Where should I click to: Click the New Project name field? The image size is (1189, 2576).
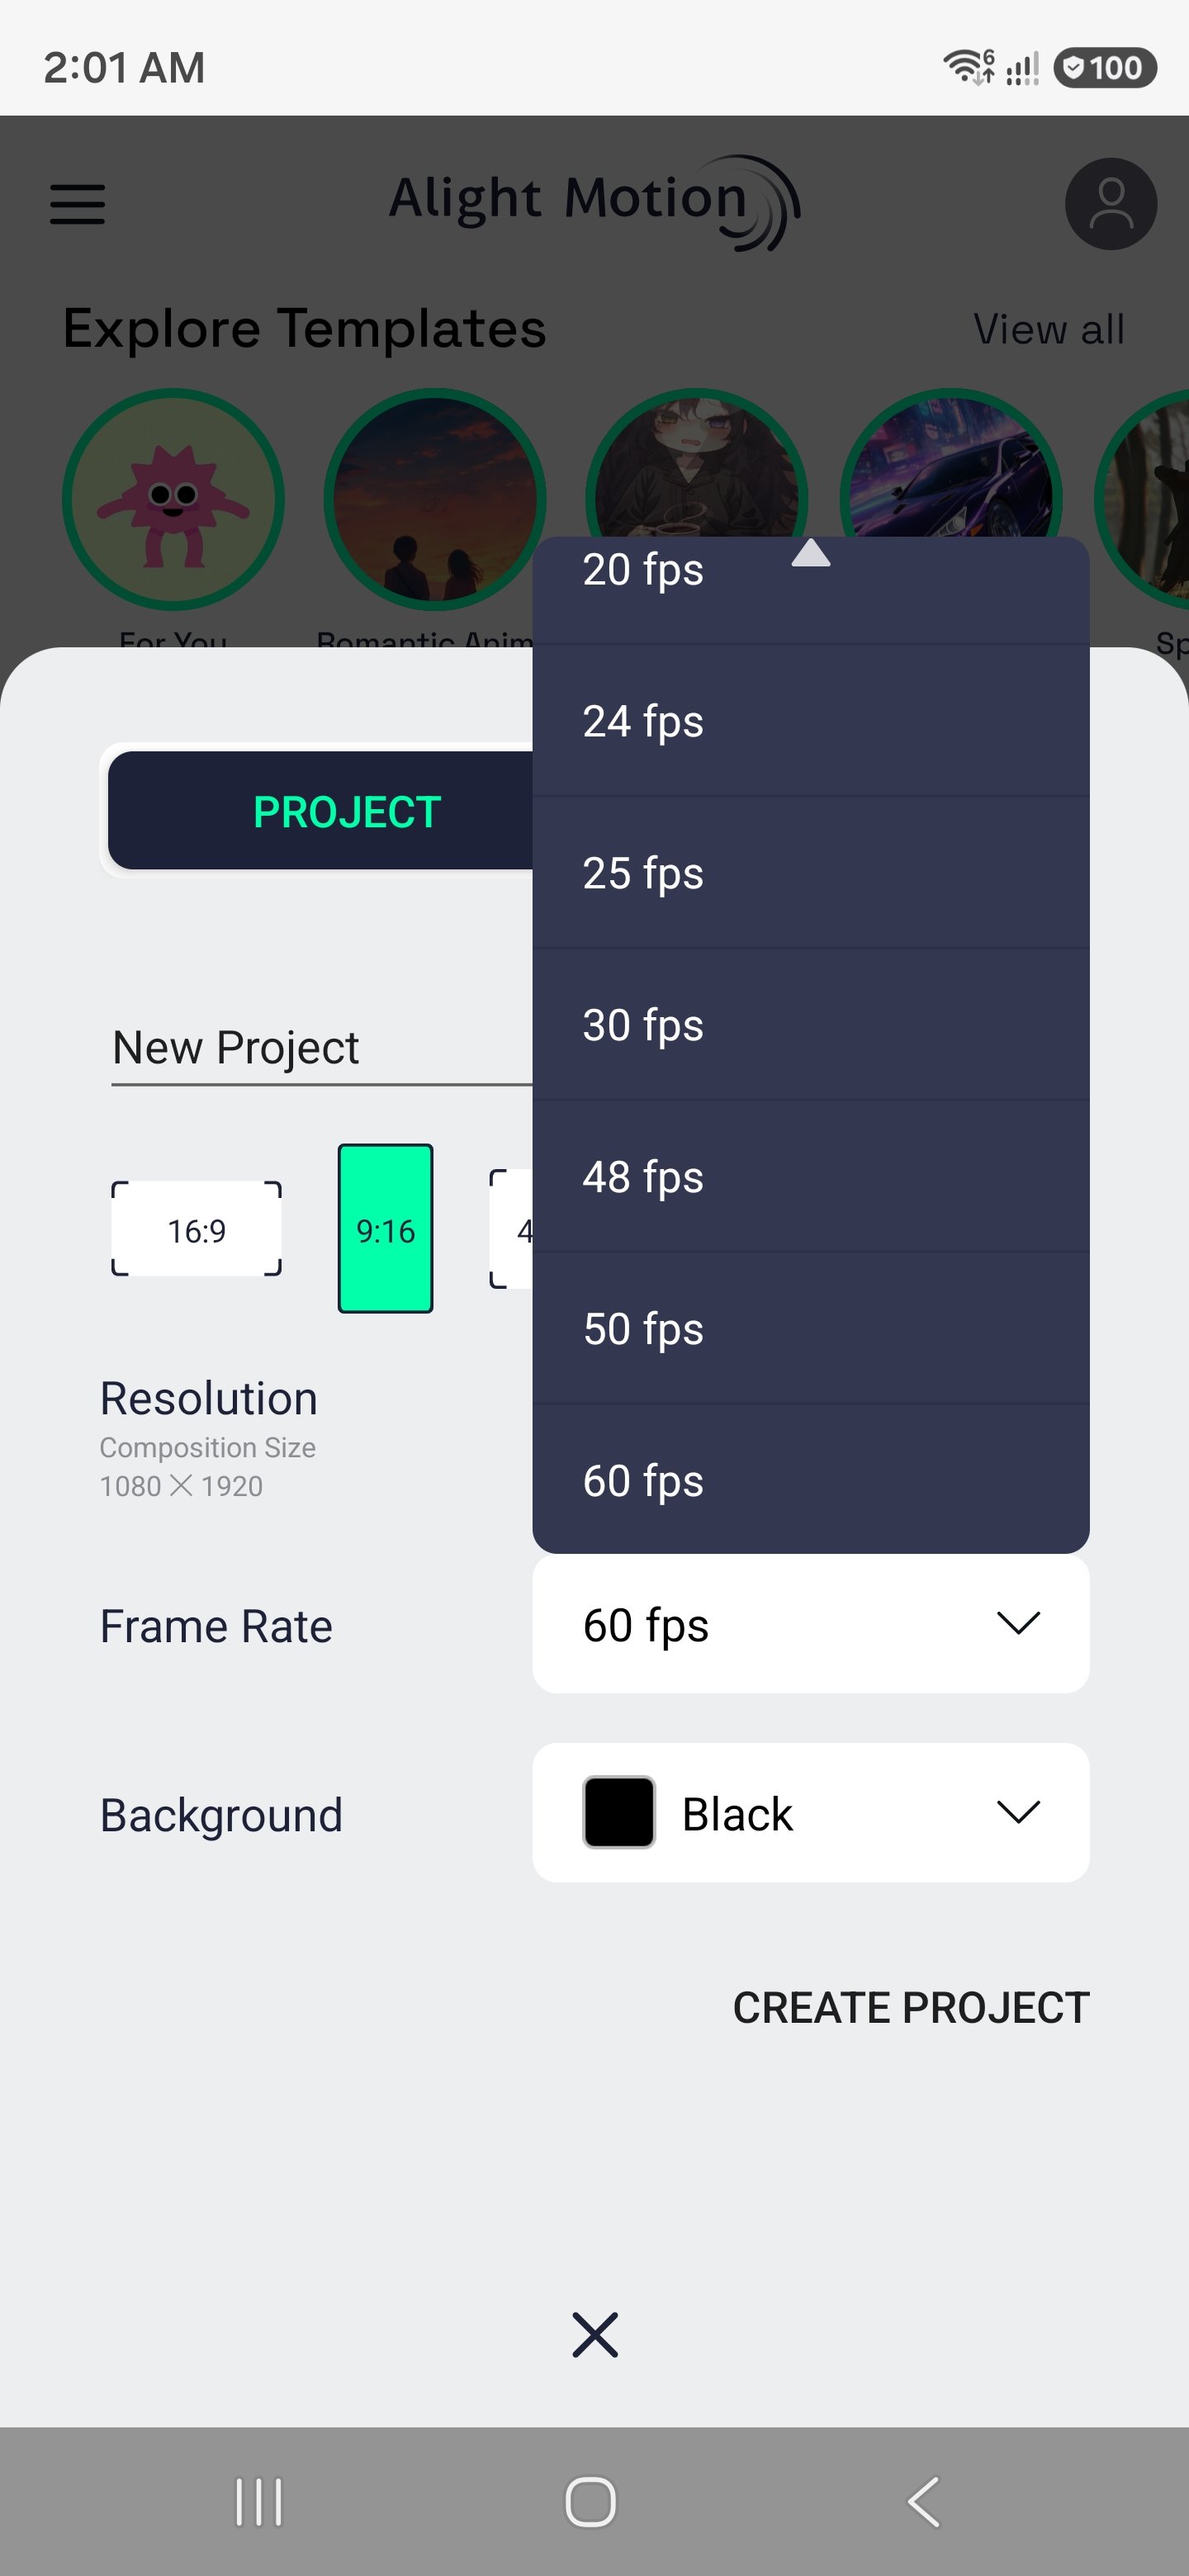tap(321, 1047)
